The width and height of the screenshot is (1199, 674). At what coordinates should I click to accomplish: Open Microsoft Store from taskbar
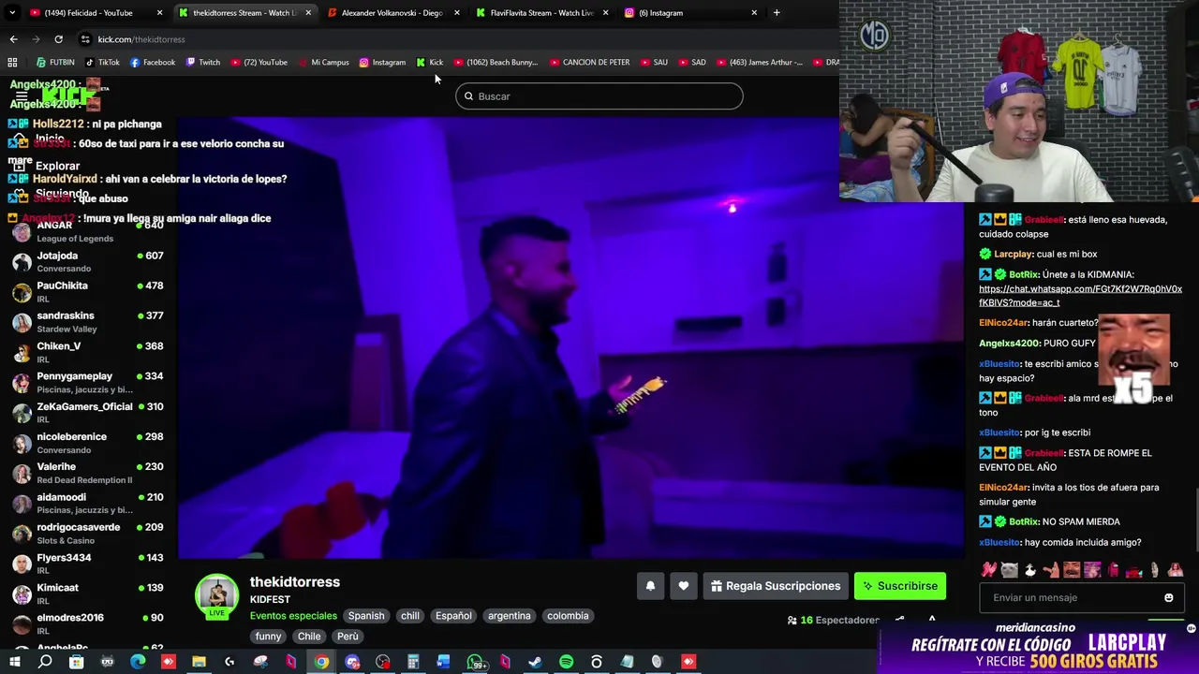coord(77,662)
